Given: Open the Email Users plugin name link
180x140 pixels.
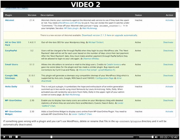Looking at the screenshot, I should click(11, 65).
